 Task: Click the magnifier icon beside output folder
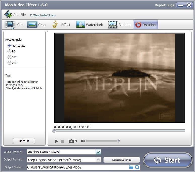[137, 167]
